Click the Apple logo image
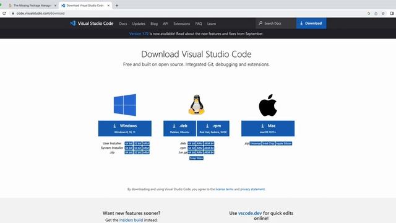 tap(268, 105)
